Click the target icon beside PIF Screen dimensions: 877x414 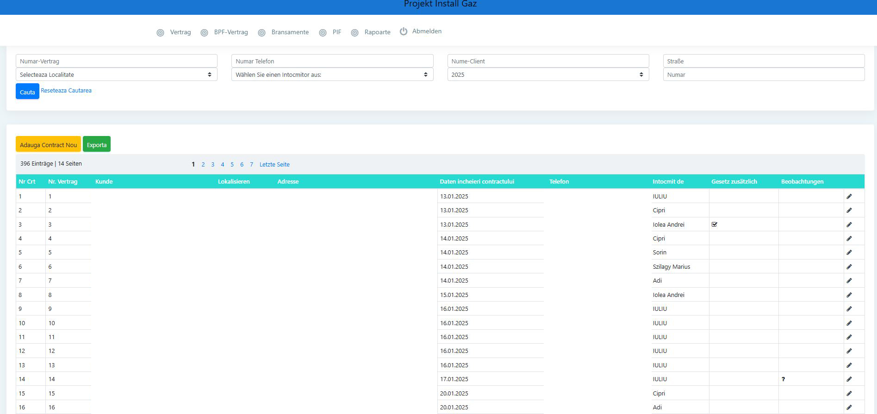pos(323,32)
